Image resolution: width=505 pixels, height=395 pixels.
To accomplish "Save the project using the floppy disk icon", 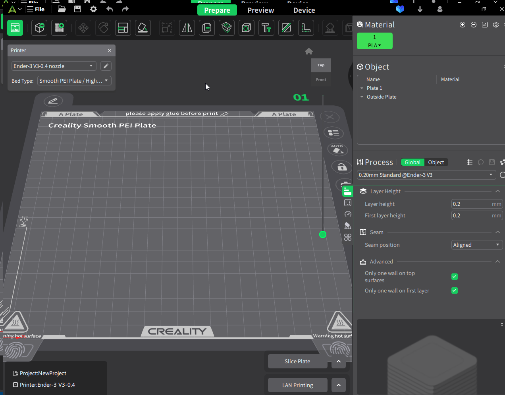I will pyautogui.click(x=77, y=9).
